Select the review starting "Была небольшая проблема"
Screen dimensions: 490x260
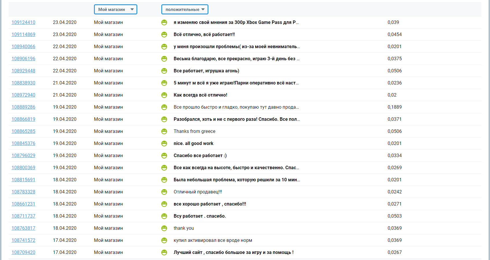(236, 180)
